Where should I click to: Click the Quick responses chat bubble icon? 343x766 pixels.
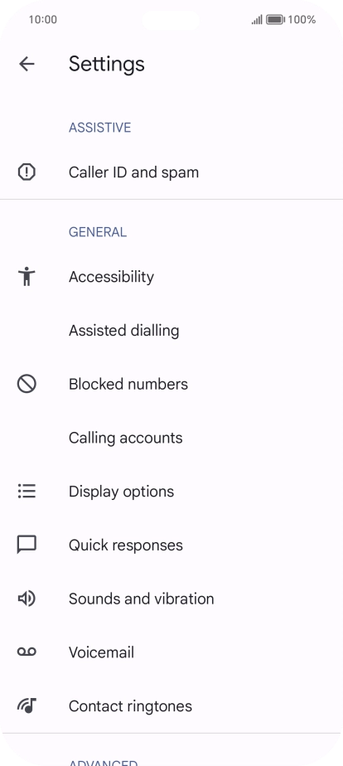coord(27,545)
